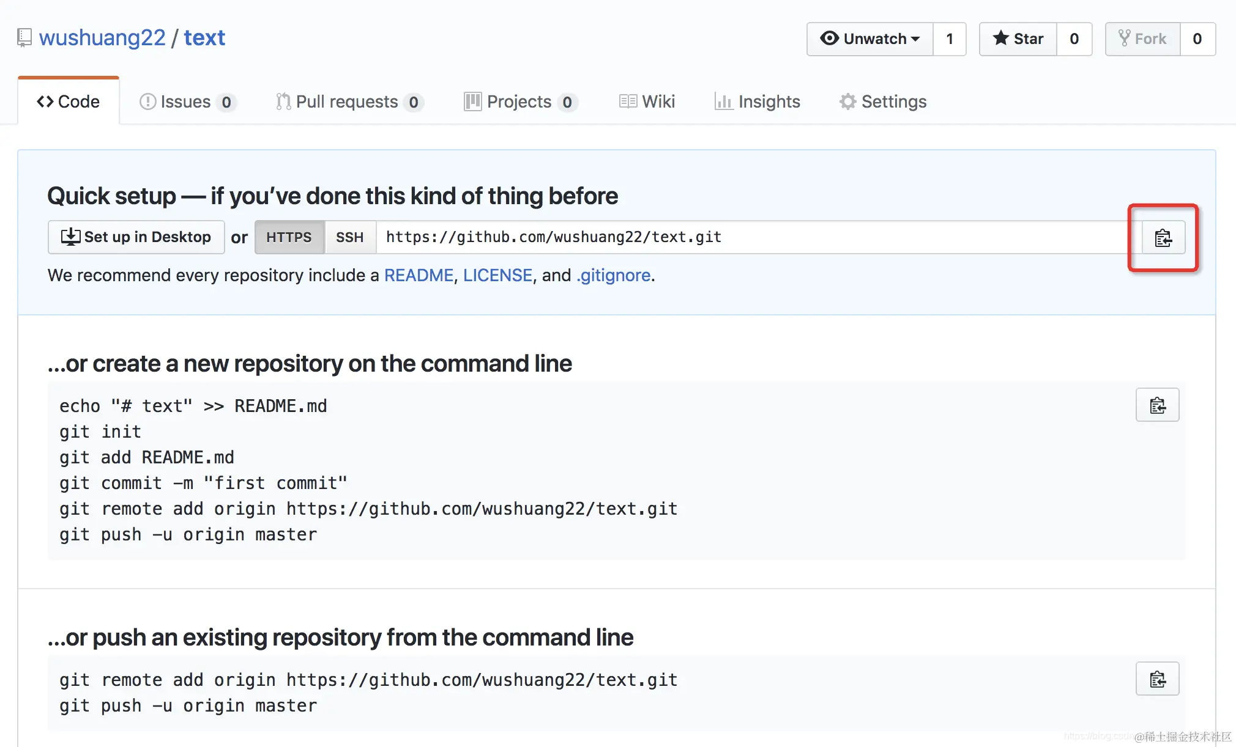
Task: Open the Projects tab
Action: pyautogui.click(x=520, y=101)
